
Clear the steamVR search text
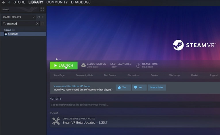[x=37, y=24]
